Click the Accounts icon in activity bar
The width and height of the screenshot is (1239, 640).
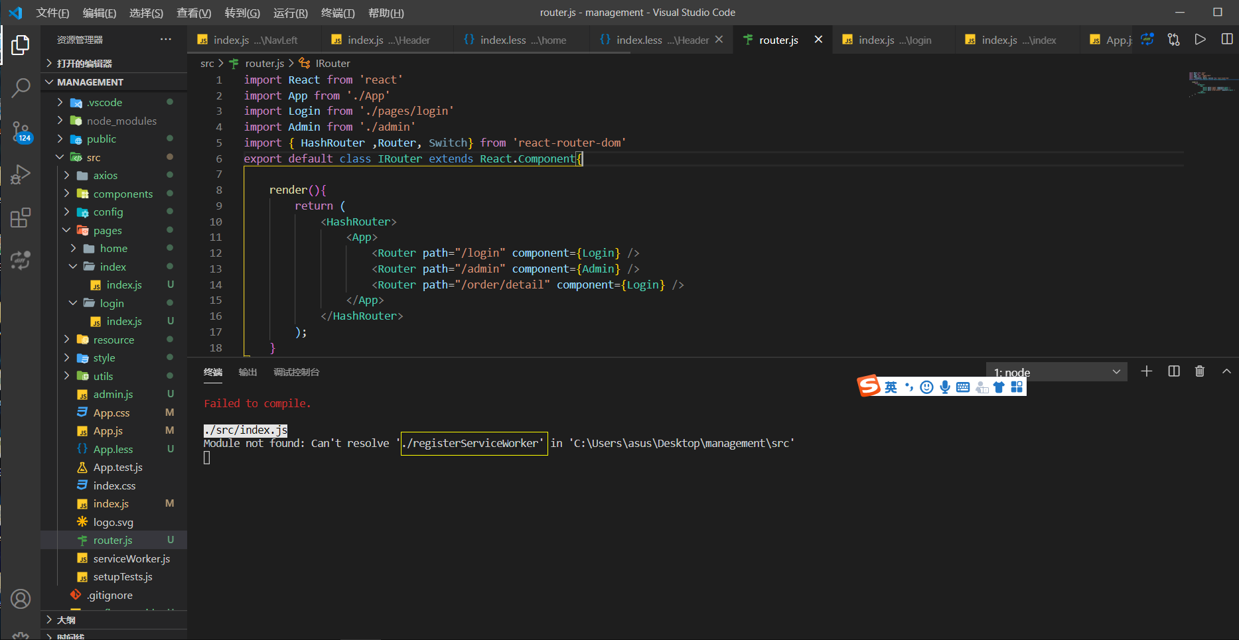21,599
